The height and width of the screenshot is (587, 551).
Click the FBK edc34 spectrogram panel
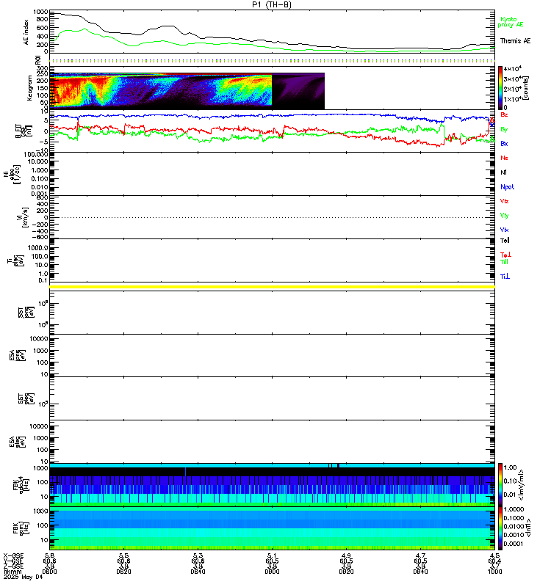tap(272, 484)
